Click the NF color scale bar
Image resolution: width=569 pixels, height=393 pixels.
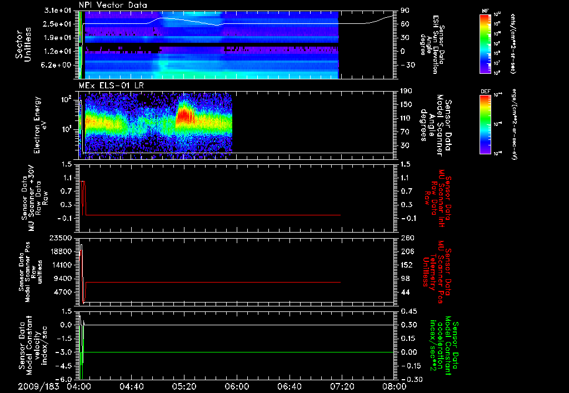pyautogui.click(x=486, y=43)
